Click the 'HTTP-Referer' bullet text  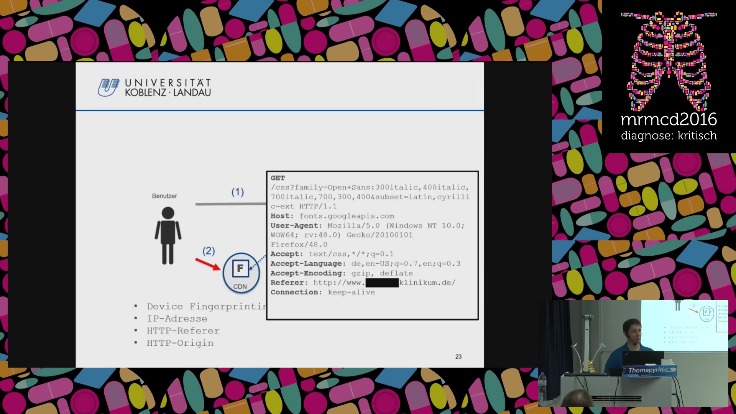click(183, 331)
